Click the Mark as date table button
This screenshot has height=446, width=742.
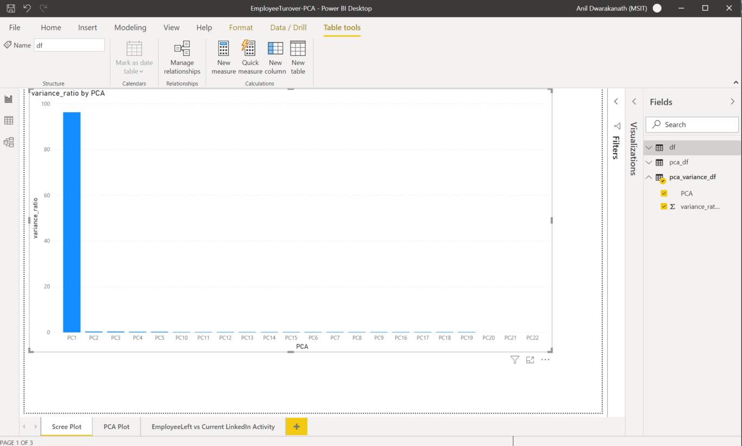(x=134, y=58)
